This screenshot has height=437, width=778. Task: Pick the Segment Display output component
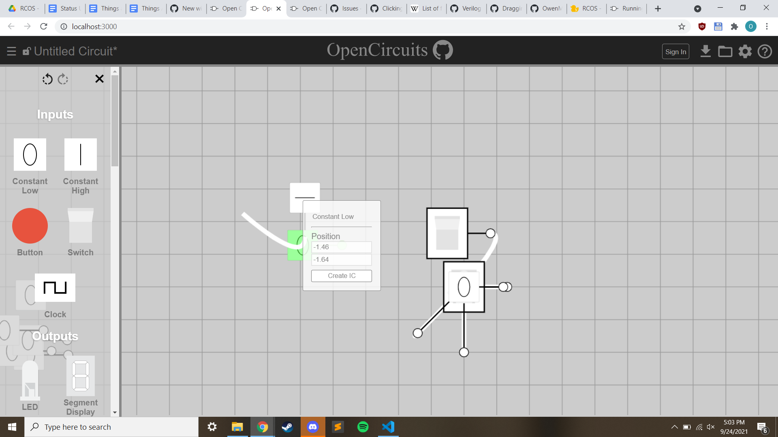pyautogui.click(x=80, y=375)
